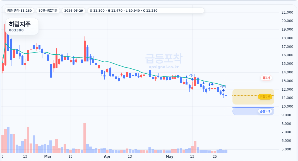The height and width of the screenshot is (161, 298).
Task: Click the 21,000 price axis label
Action: pyautogui.click(x=287, y=13)
